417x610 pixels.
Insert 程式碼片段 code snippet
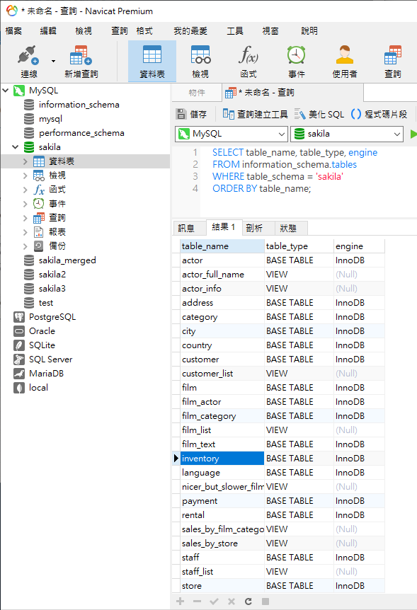point(379,114)
